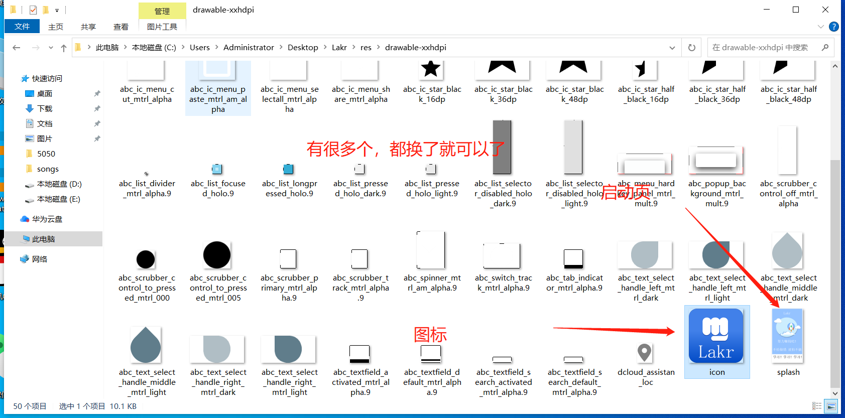Select abc_text_select_handle_right_mtrl_dark file
The width and height of the screenshot is (845, 418).
(218, 365)
